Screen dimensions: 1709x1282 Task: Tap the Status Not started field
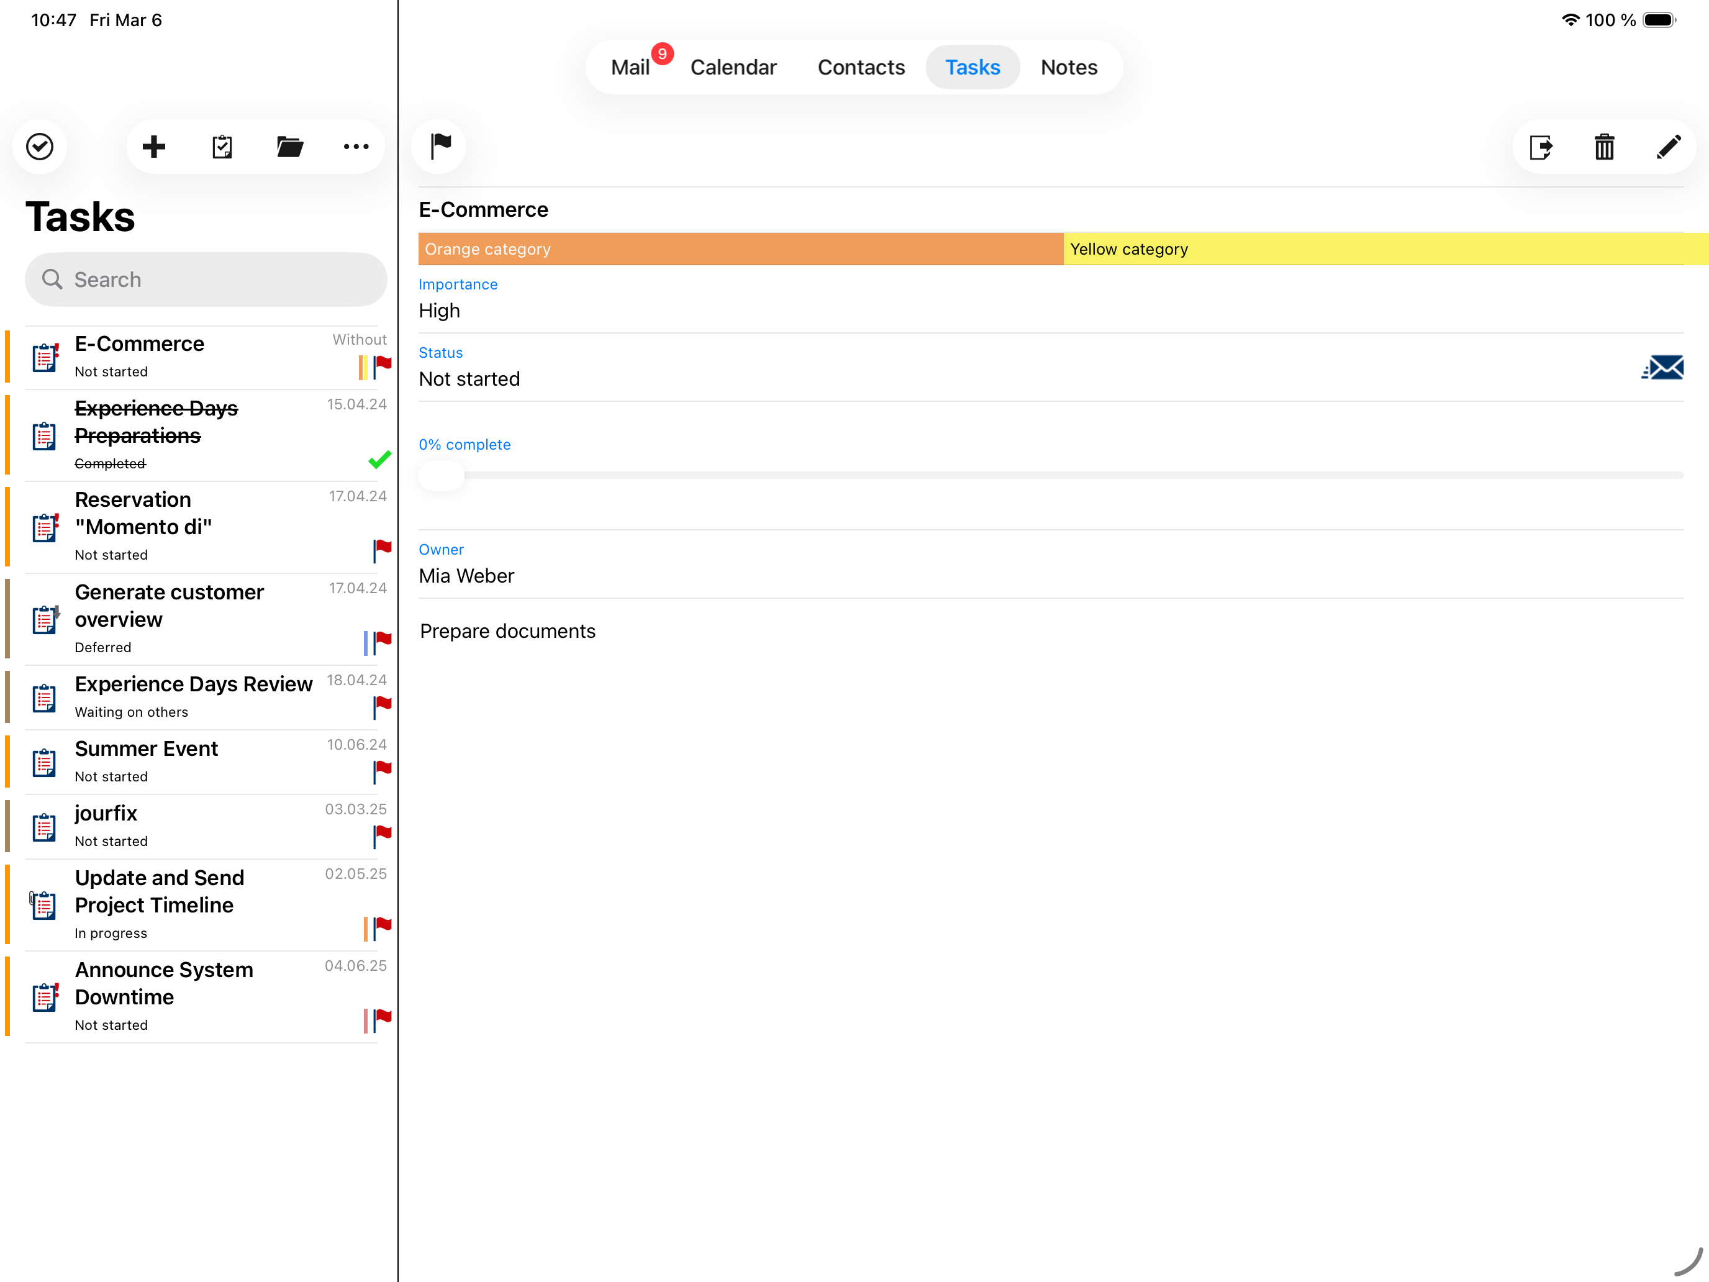coord(1051,367)
